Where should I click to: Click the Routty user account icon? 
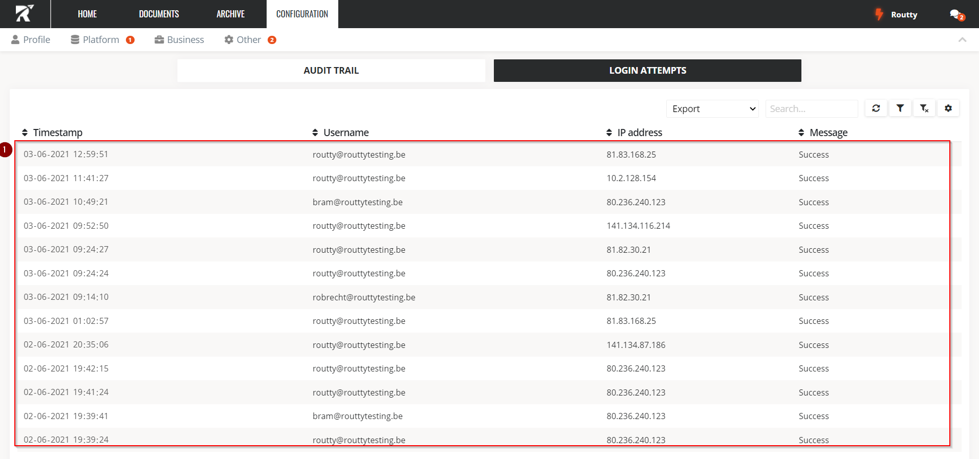879,14
